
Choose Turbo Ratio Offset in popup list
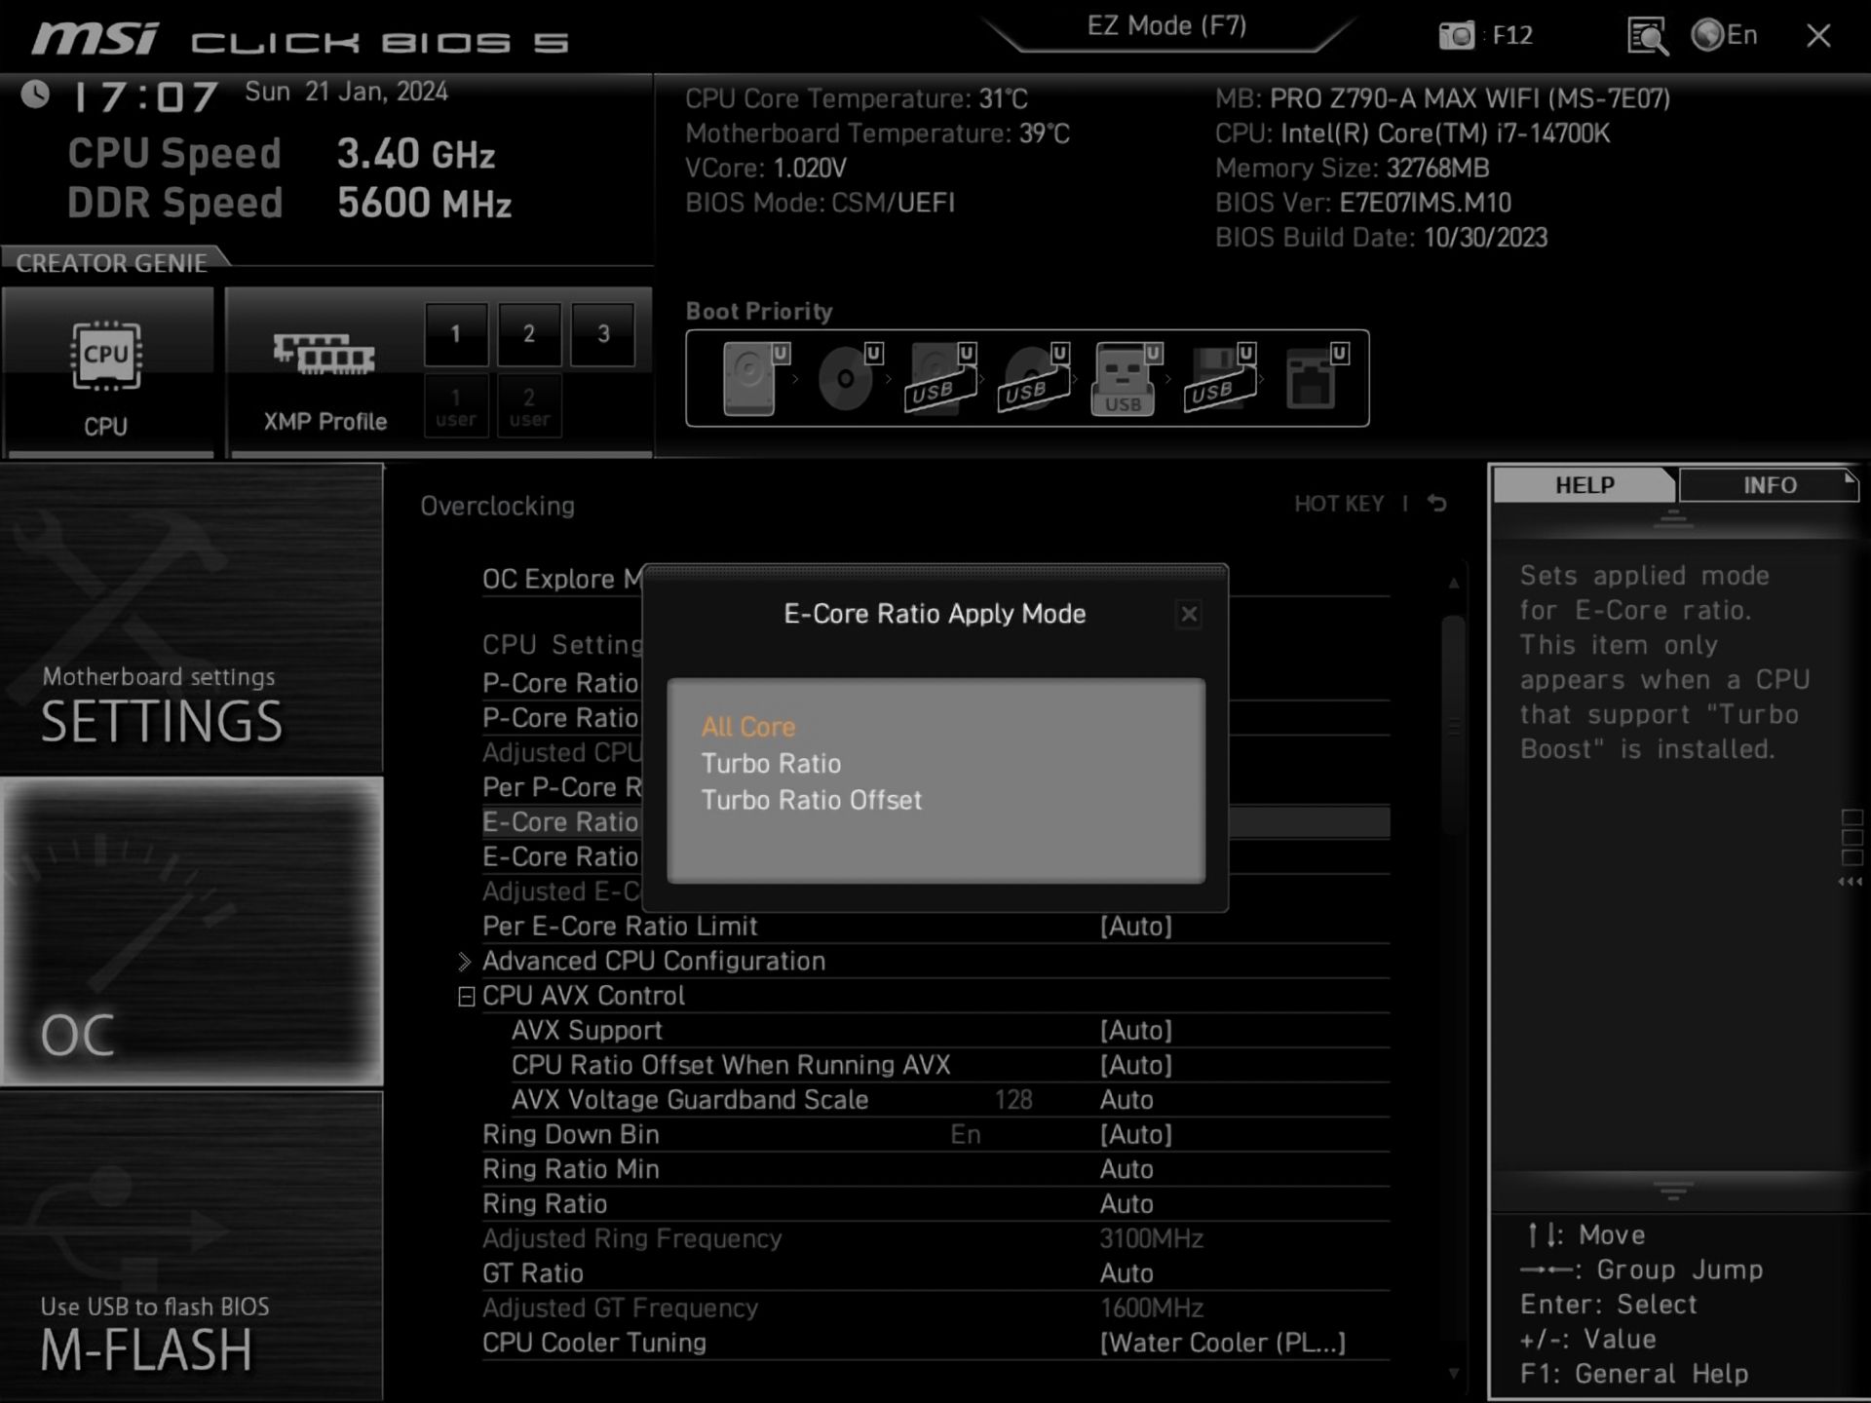[x=811, y=800]
